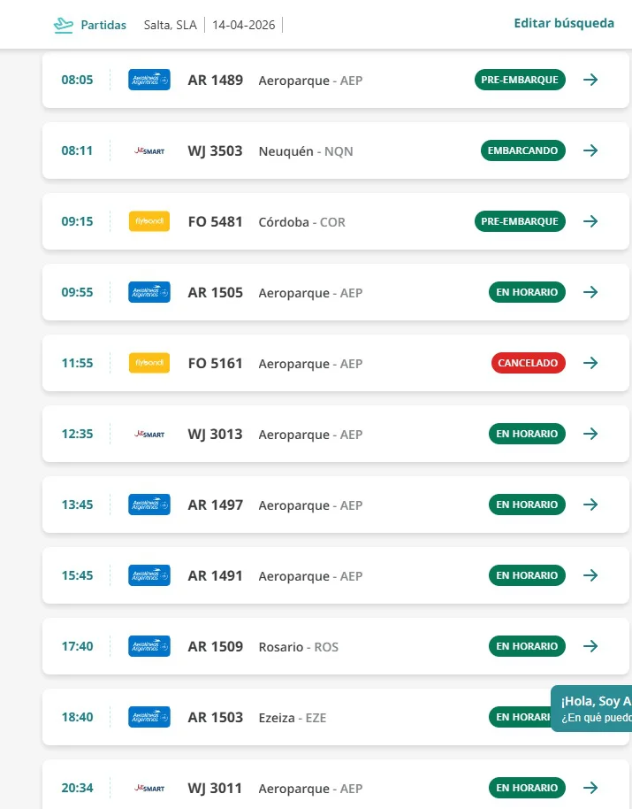Image resolution: width=632 pixels, height=809 pixels.
Task: Click Aerolíneas Argentinas logo on AR 1503 row
Action: (x=149, y=717)
